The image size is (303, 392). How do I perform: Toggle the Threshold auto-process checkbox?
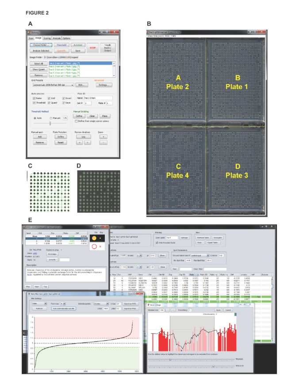pos(34,103)
